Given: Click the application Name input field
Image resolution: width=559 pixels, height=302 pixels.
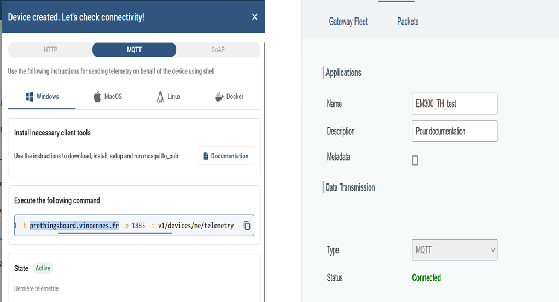Looking at the screenshot, I should [455, 104].
